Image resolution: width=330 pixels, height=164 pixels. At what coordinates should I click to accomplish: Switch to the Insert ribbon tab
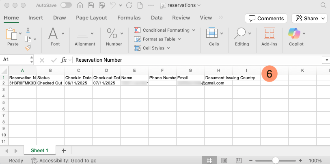[36, 18]
